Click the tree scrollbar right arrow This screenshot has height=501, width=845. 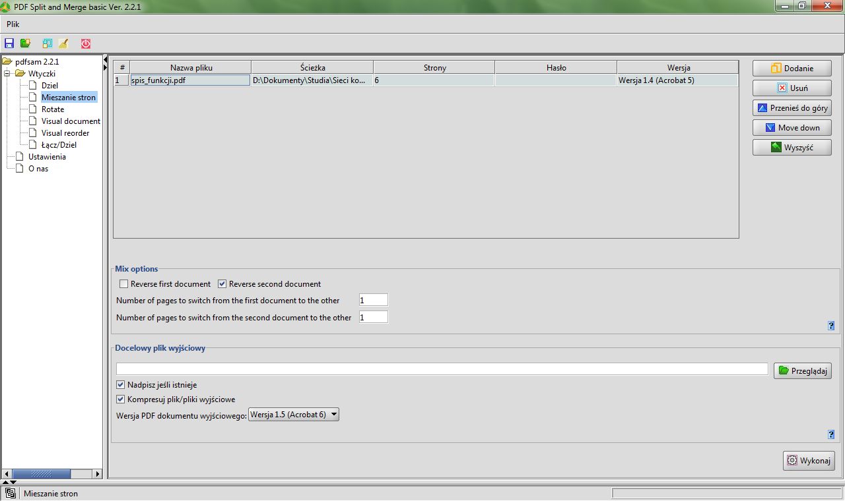(x=97, y=473)
